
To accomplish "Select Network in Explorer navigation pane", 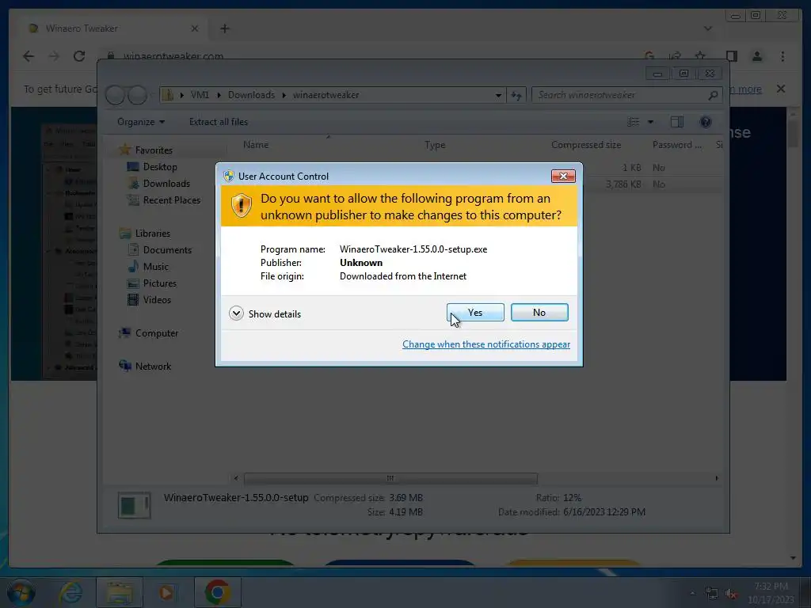I will coord(153,367).
